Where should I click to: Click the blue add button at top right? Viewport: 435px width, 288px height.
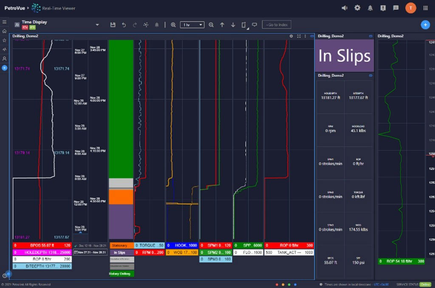point(425,25)
